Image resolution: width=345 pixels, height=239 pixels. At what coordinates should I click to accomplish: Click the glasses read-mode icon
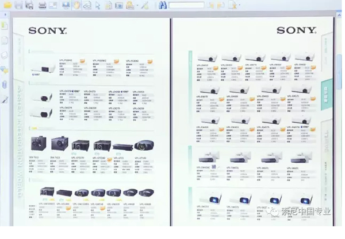[87, 5]
